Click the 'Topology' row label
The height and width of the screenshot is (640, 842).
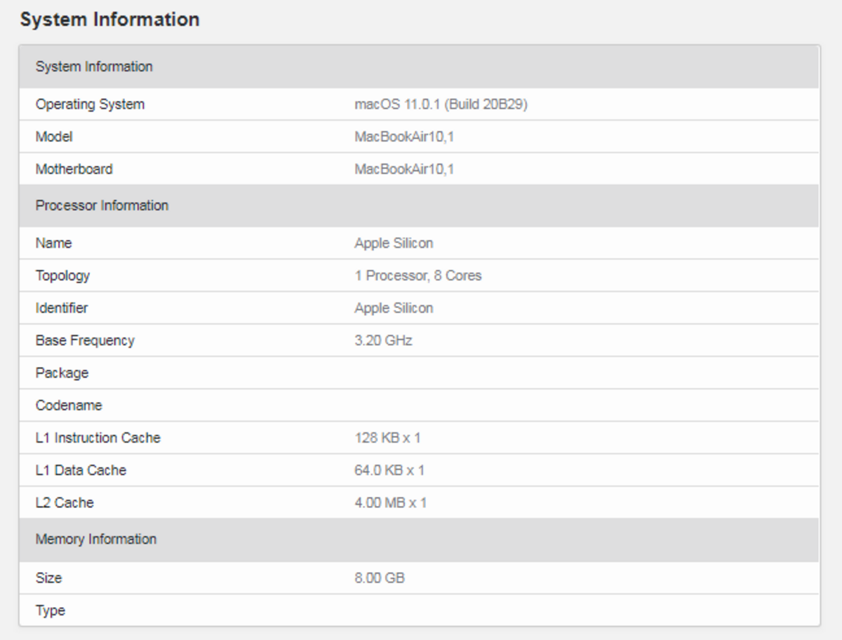click(62, 276)
